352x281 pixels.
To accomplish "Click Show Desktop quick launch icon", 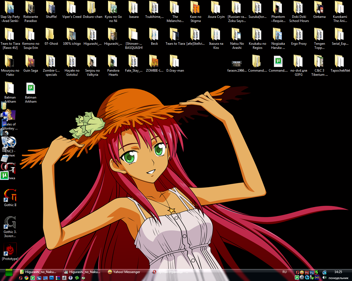I will (x=45, y=278).
